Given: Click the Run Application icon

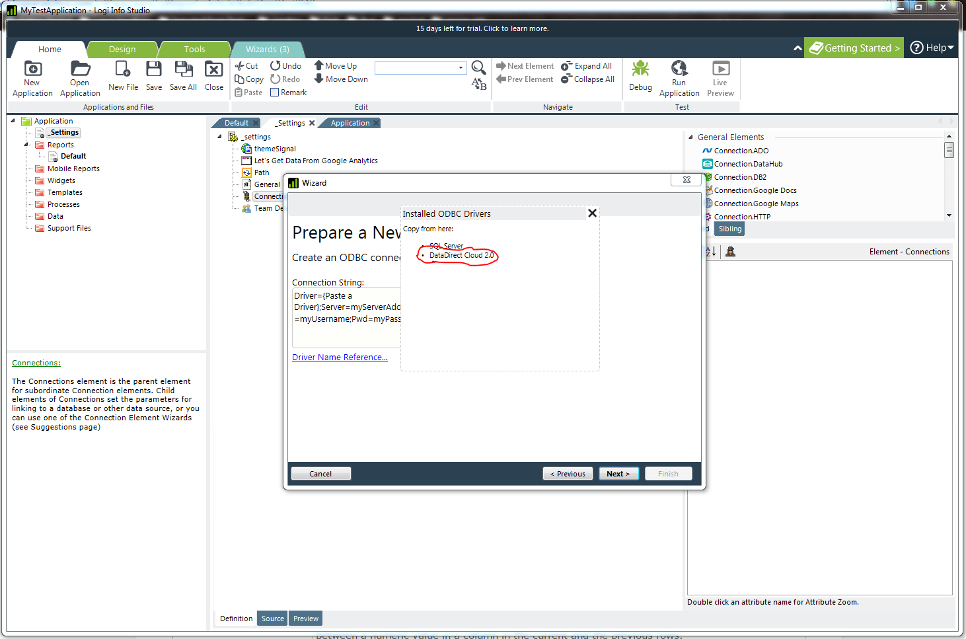Looking at the screenshot, I should 679,69.
